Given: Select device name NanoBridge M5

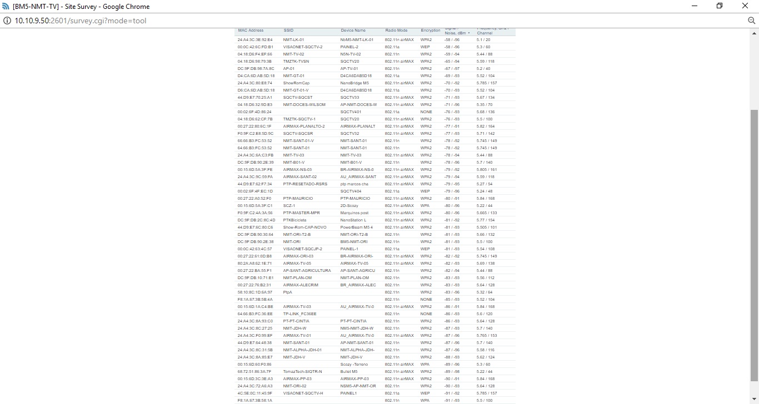Looking at the screenshot, I should (x=354, y=83).
